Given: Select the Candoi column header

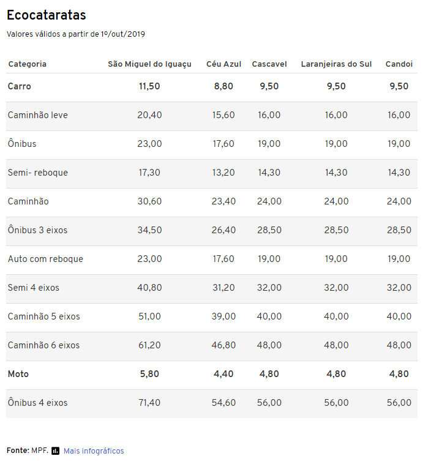Looking at the screenshot, I should pyautogui.click(x=399, y=64).
